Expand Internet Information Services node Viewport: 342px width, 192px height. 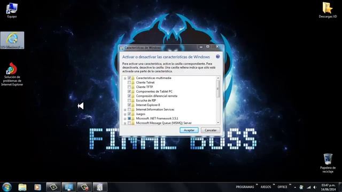tap(125, 110)
